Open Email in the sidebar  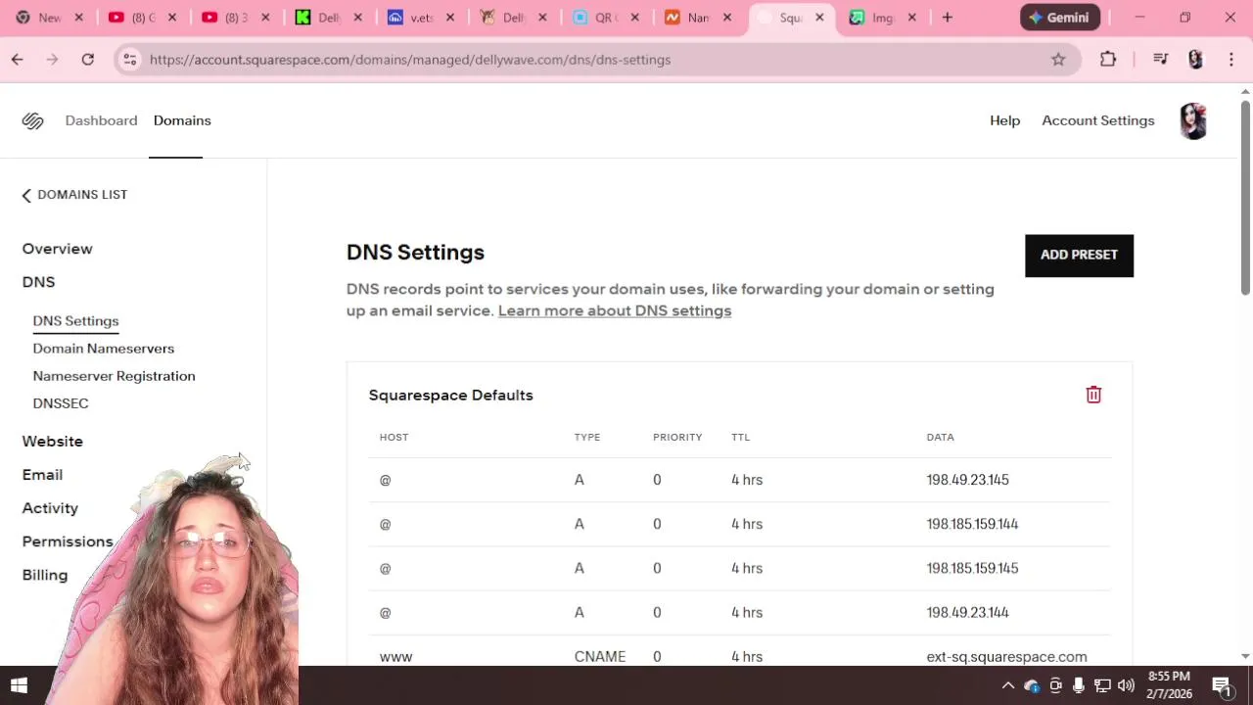tap(42, 475)
